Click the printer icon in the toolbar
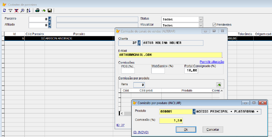272x137 pixels. tap(37, 11)
